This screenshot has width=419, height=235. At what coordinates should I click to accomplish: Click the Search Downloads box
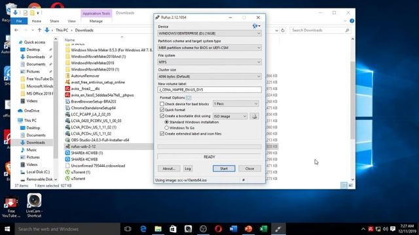320,31
